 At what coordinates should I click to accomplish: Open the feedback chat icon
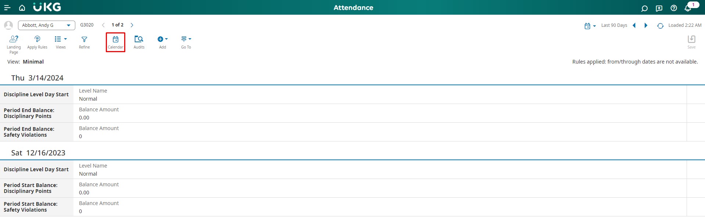[659, 8]
